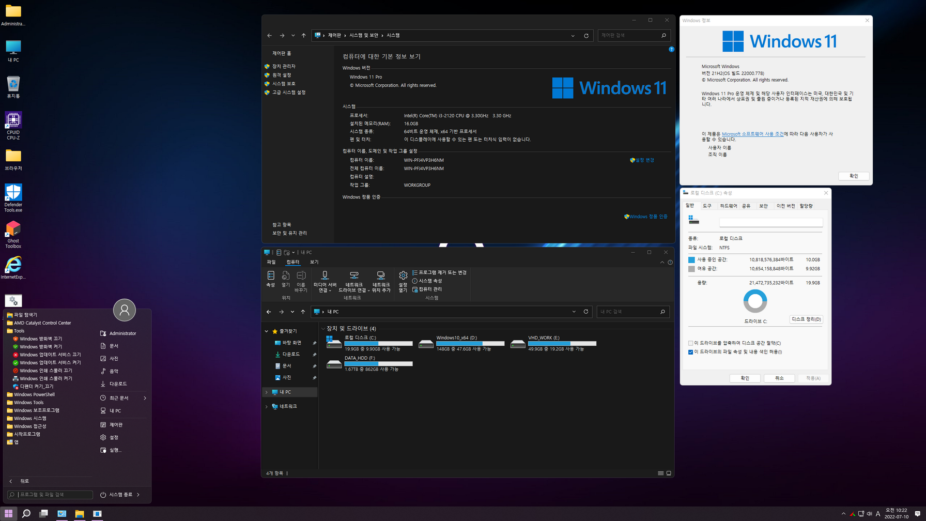The height and width of the screenshot is (521, 926).
Task: Show hidden system tray icons
Action: point(843,514)
